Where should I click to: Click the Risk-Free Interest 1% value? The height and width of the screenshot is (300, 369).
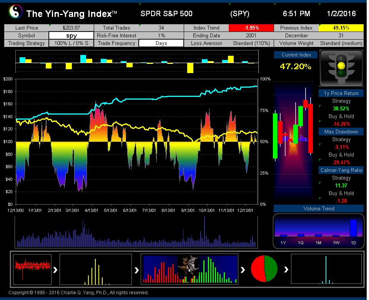click(x=161, y=35)
